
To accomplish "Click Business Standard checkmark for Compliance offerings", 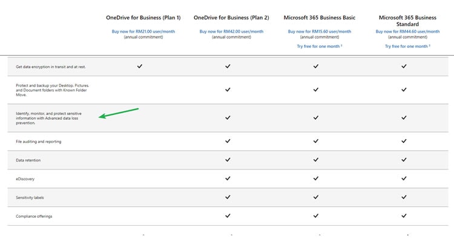I will coord(404,215).
